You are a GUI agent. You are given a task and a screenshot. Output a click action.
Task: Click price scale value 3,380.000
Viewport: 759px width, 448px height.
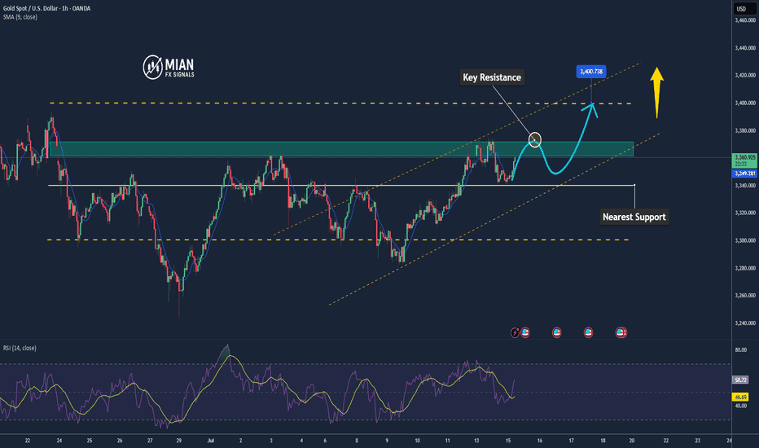[x=745, y=131]
